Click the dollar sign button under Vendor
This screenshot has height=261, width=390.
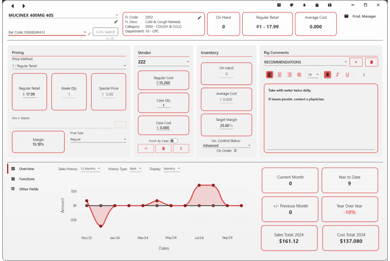pyautogui.click(x=181, y=149)
